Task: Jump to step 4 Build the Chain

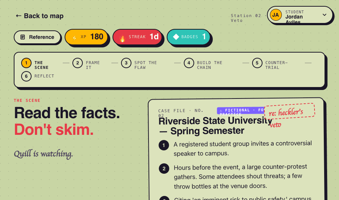Action: 203,63
